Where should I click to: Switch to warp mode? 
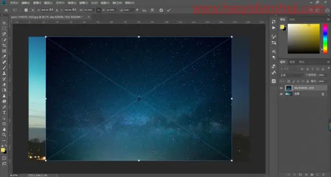point(152,10)
